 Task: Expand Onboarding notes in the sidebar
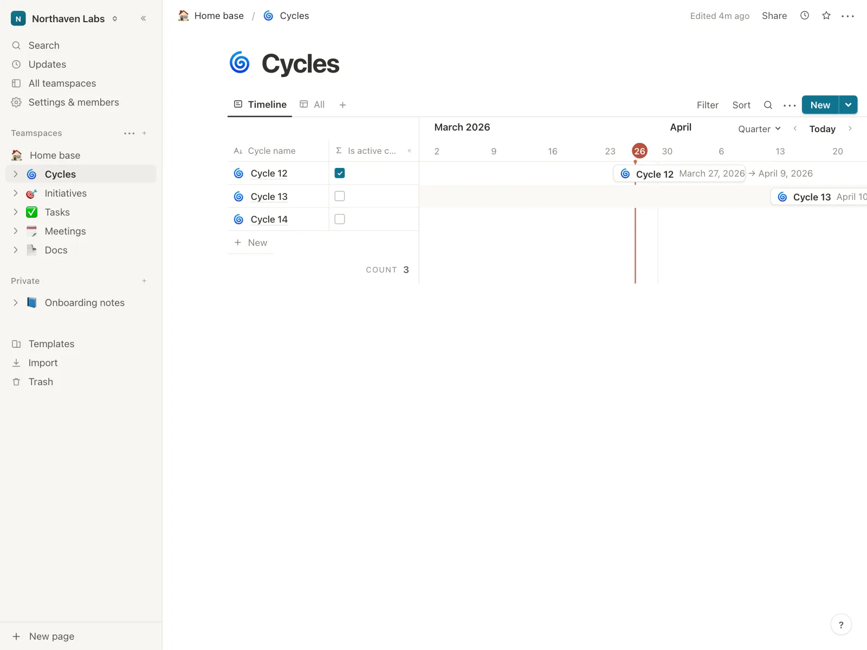(16, 303)
